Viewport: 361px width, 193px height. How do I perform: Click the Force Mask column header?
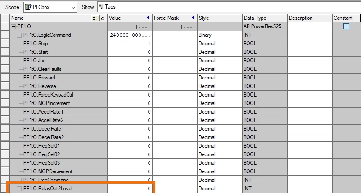point(175,18)
